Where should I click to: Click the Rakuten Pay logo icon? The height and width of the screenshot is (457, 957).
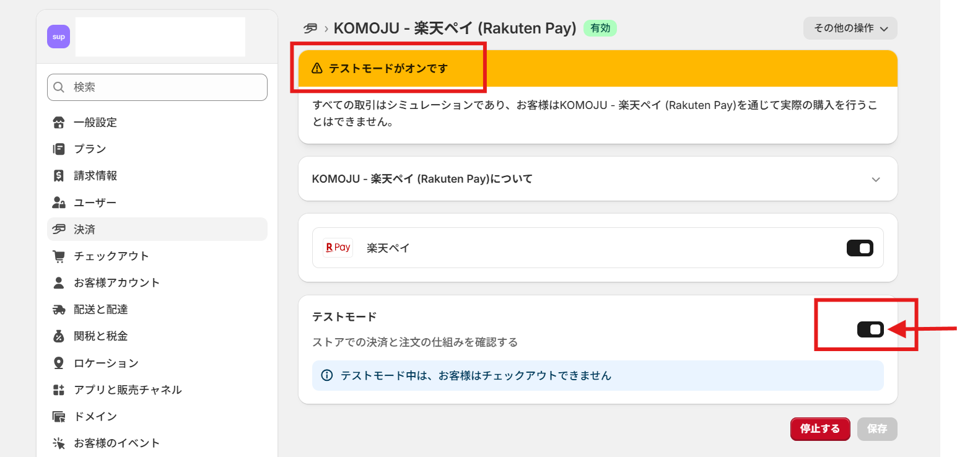338,247
